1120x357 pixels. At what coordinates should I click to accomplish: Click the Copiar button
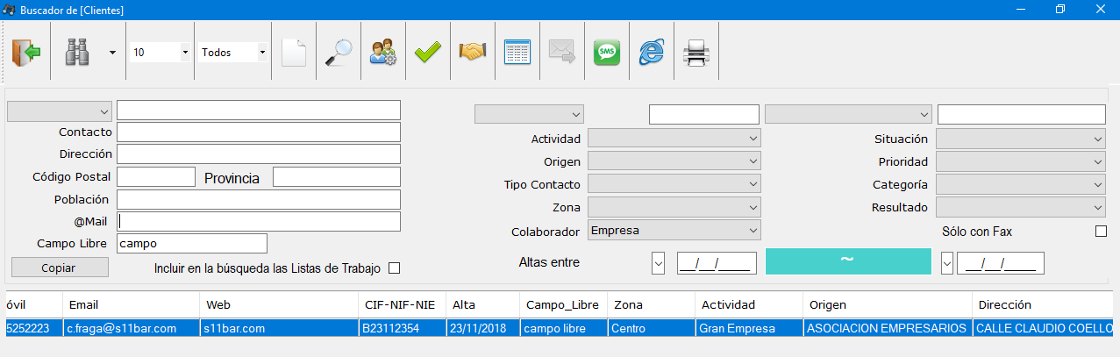point(60,268)
